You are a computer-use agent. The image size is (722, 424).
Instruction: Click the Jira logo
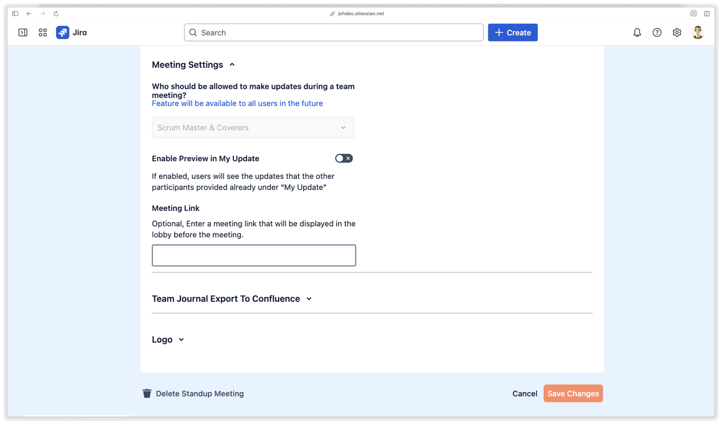pos(71,33)
